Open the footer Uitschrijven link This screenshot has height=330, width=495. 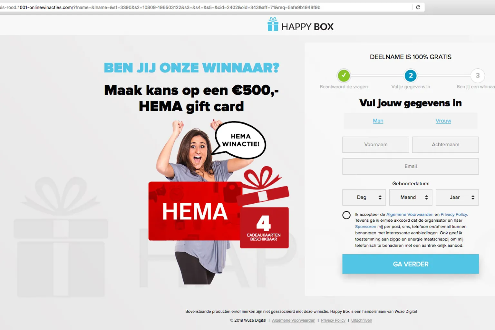[x=361, y=320]
